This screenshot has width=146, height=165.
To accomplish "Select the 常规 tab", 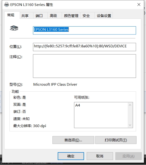I will pyautogui.click(x=11, y=15).
